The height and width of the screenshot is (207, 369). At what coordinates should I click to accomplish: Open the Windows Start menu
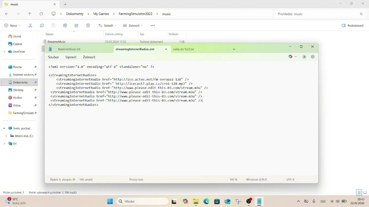tap(110, 202)
